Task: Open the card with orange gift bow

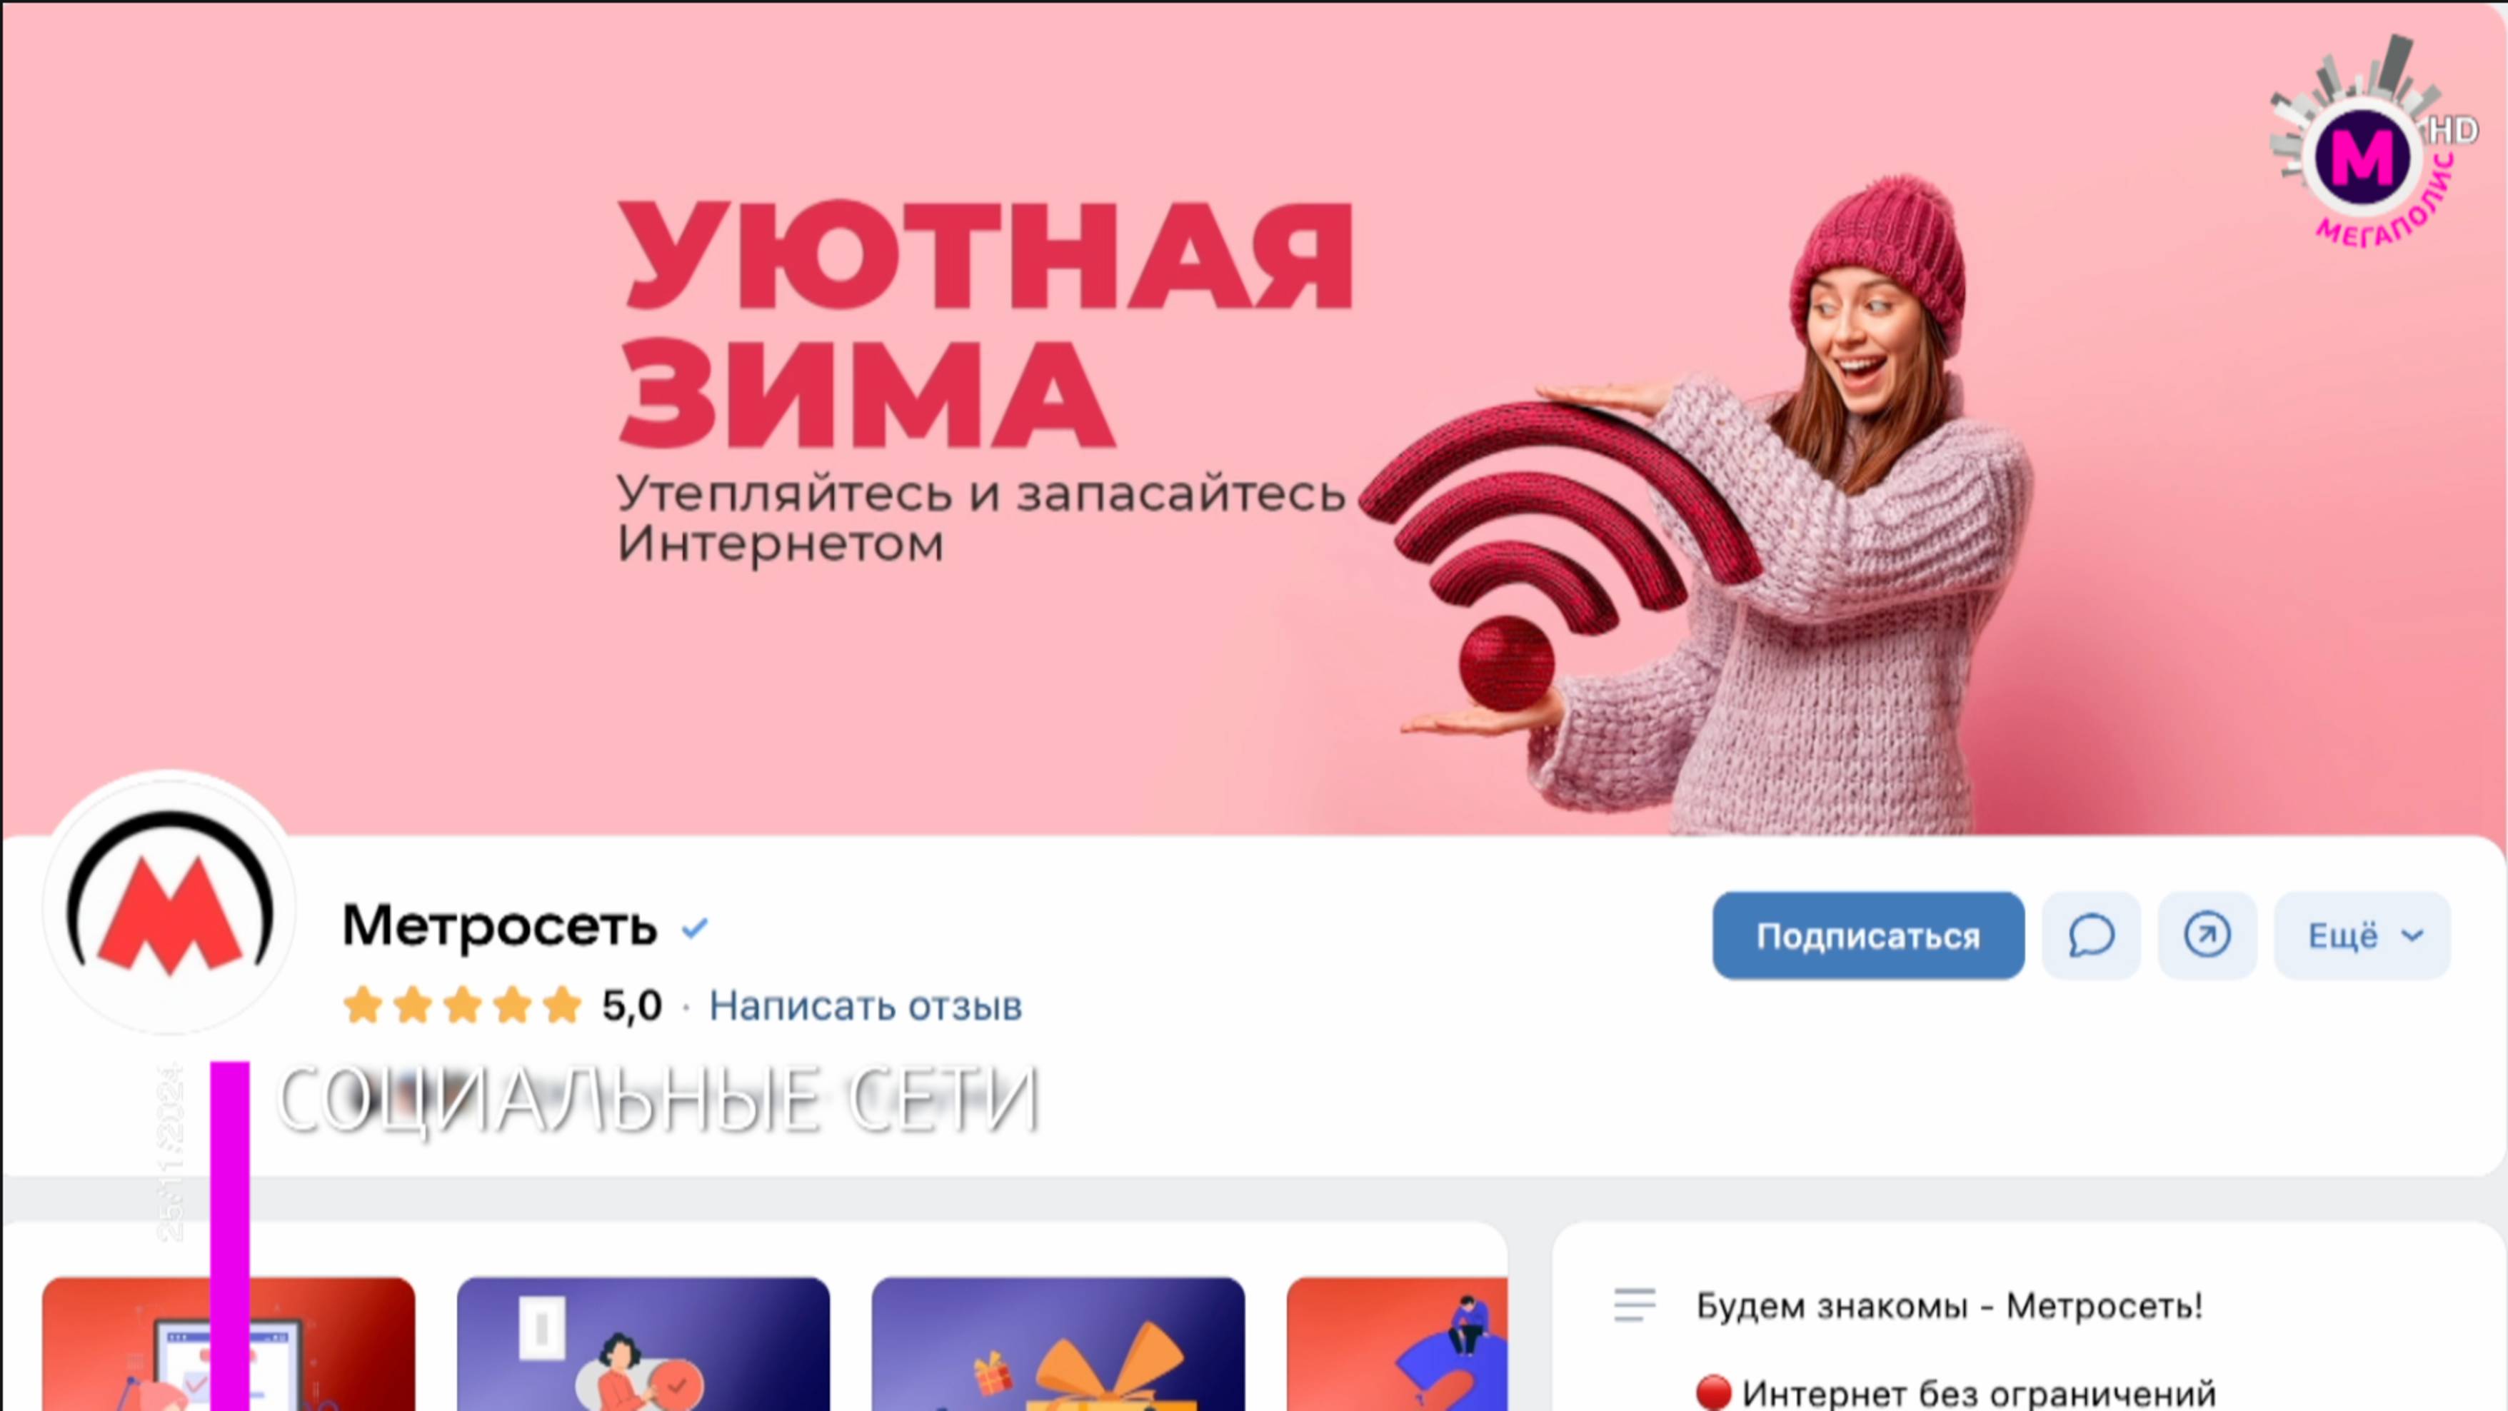Action: tap(1058, 1344)
